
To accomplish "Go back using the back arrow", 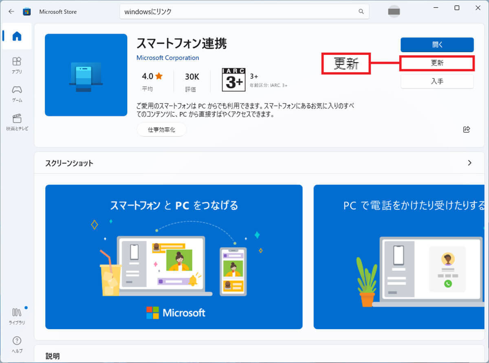I will tap(11, 11).
